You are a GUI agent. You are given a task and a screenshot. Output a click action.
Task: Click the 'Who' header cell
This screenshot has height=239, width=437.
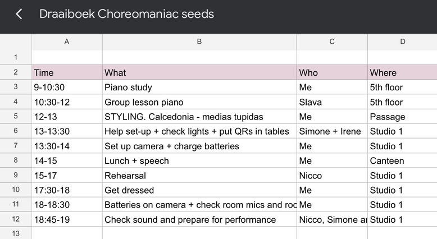[332, 72]
